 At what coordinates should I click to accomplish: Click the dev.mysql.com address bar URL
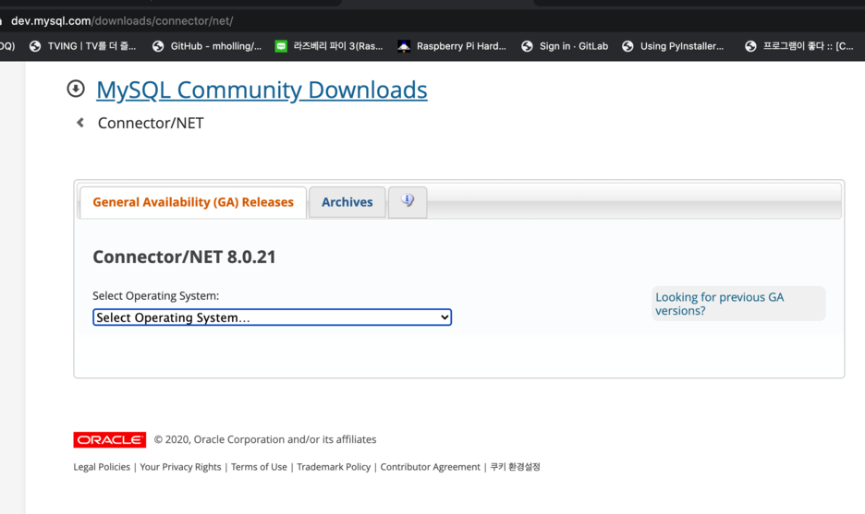click(122, 21)
